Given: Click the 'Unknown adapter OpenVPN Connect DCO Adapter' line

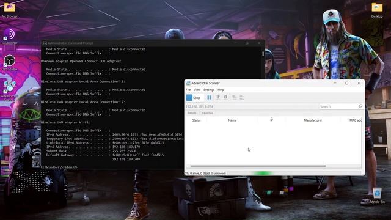Looking at the screenshot, I should (81, 61).
